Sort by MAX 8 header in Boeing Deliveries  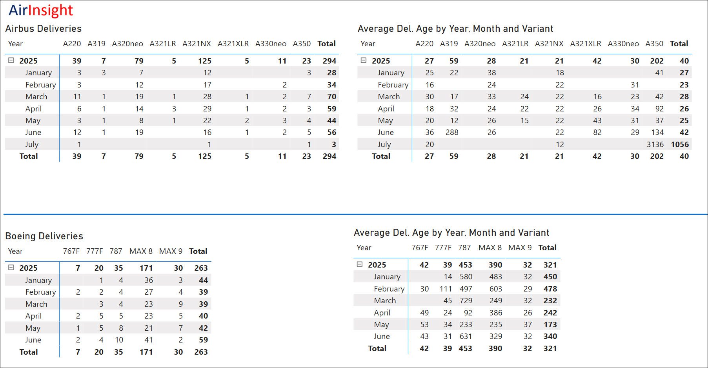[x=141, y=251]
